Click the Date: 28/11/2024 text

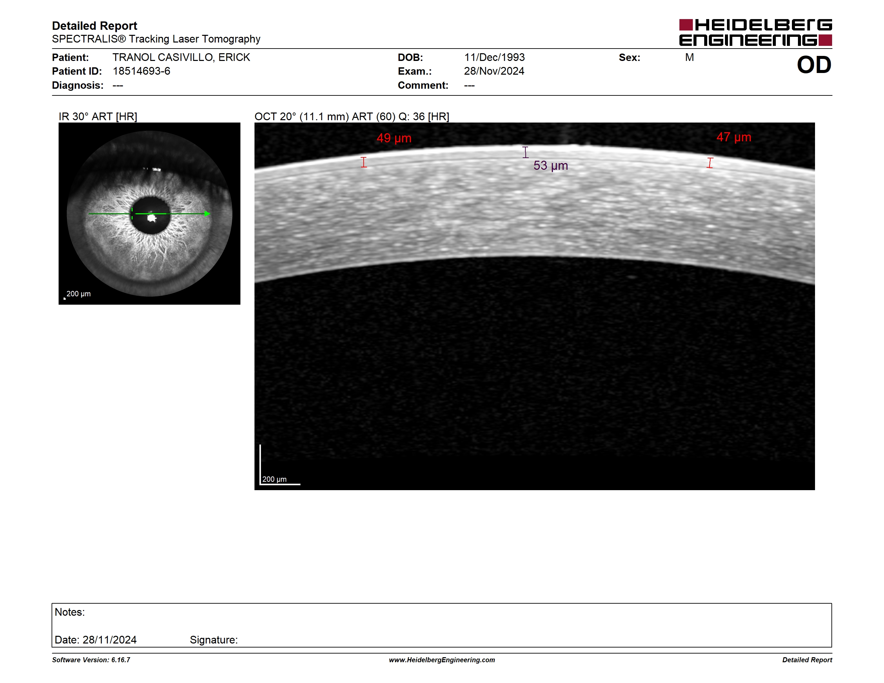tap(95, 640)
